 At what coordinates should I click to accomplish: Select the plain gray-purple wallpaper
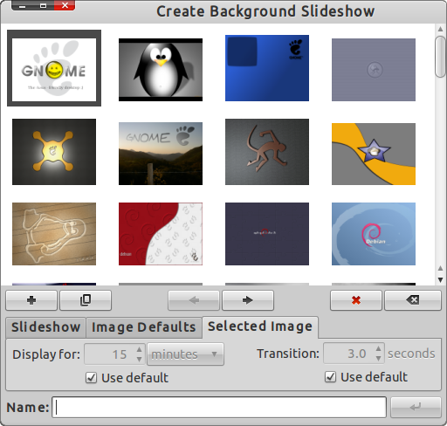pos(374,70)
